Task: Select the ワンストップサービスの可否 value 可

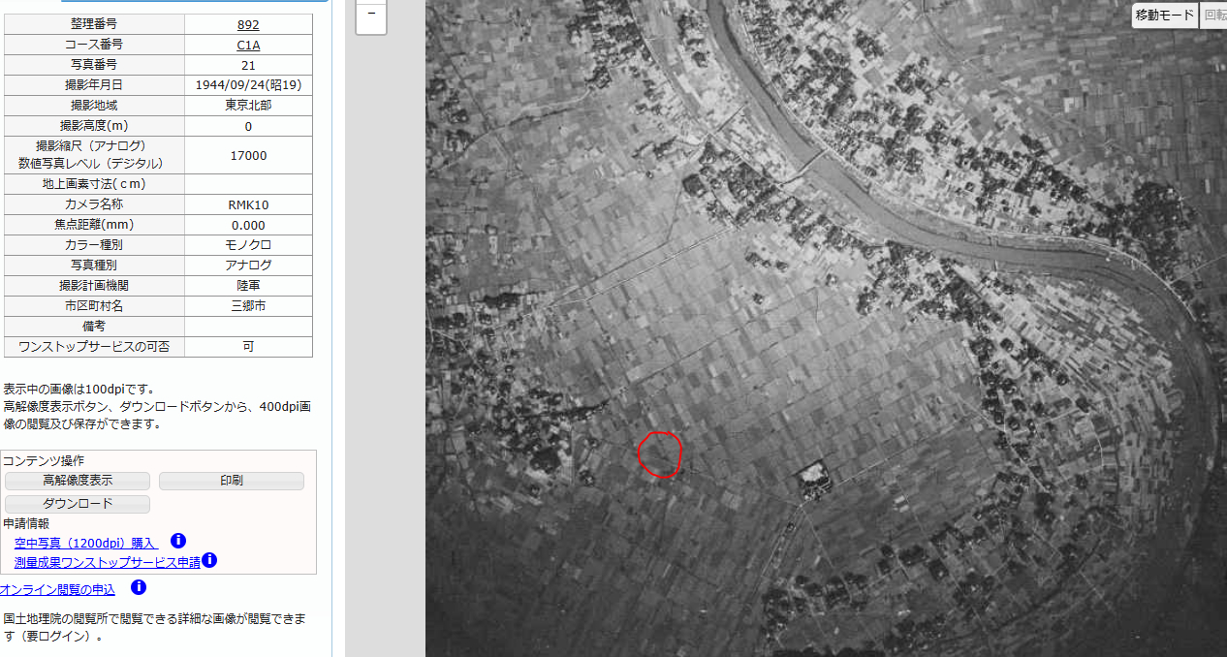Action: point(248,346)
